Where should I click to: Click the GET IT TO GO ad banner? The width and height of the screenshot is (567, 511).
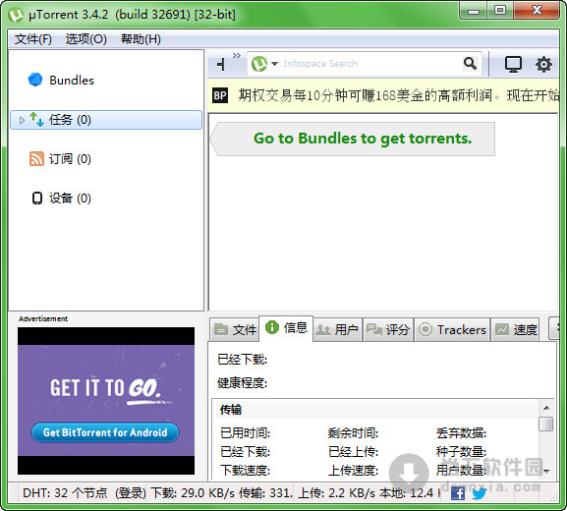(x=106, y=401)
